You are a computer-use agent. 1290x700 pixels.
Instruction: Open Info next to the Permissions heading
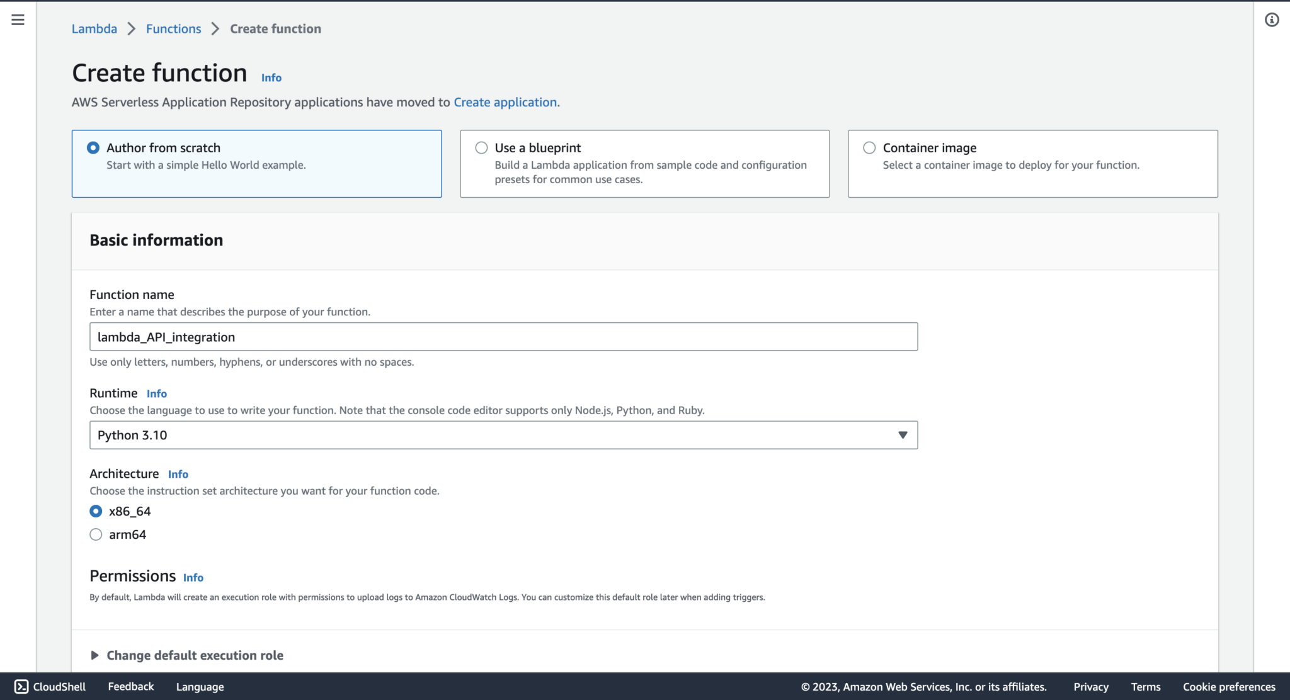pyautogui.click(x=193, y=577)
